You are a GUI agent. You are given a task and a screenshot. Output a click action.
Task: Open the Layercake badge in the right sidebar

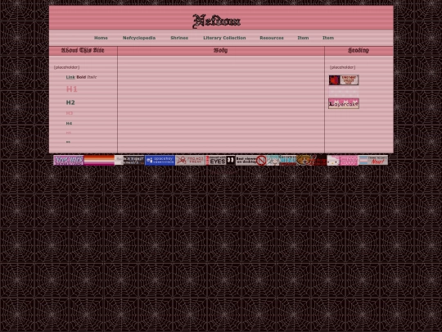tap(344, 103)
